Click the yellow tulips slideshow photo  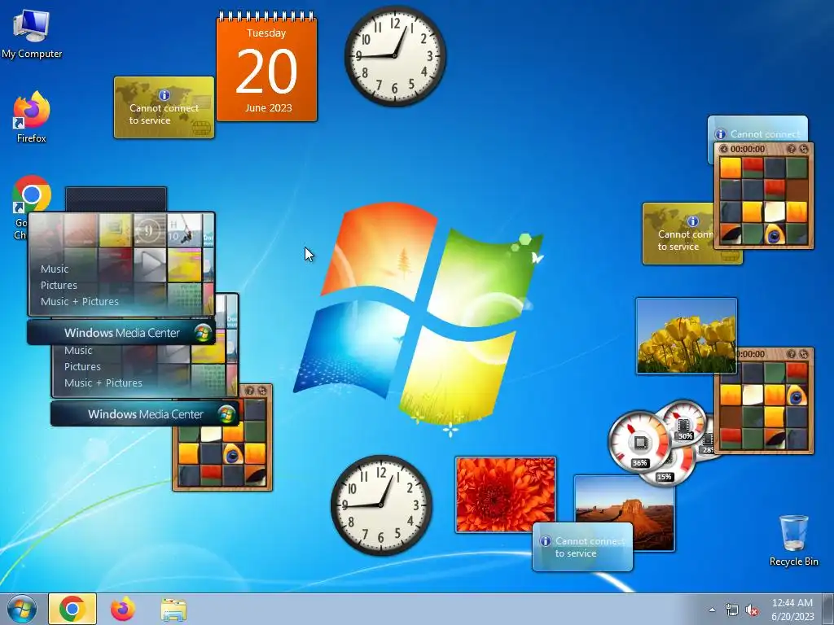coord(686,336)
